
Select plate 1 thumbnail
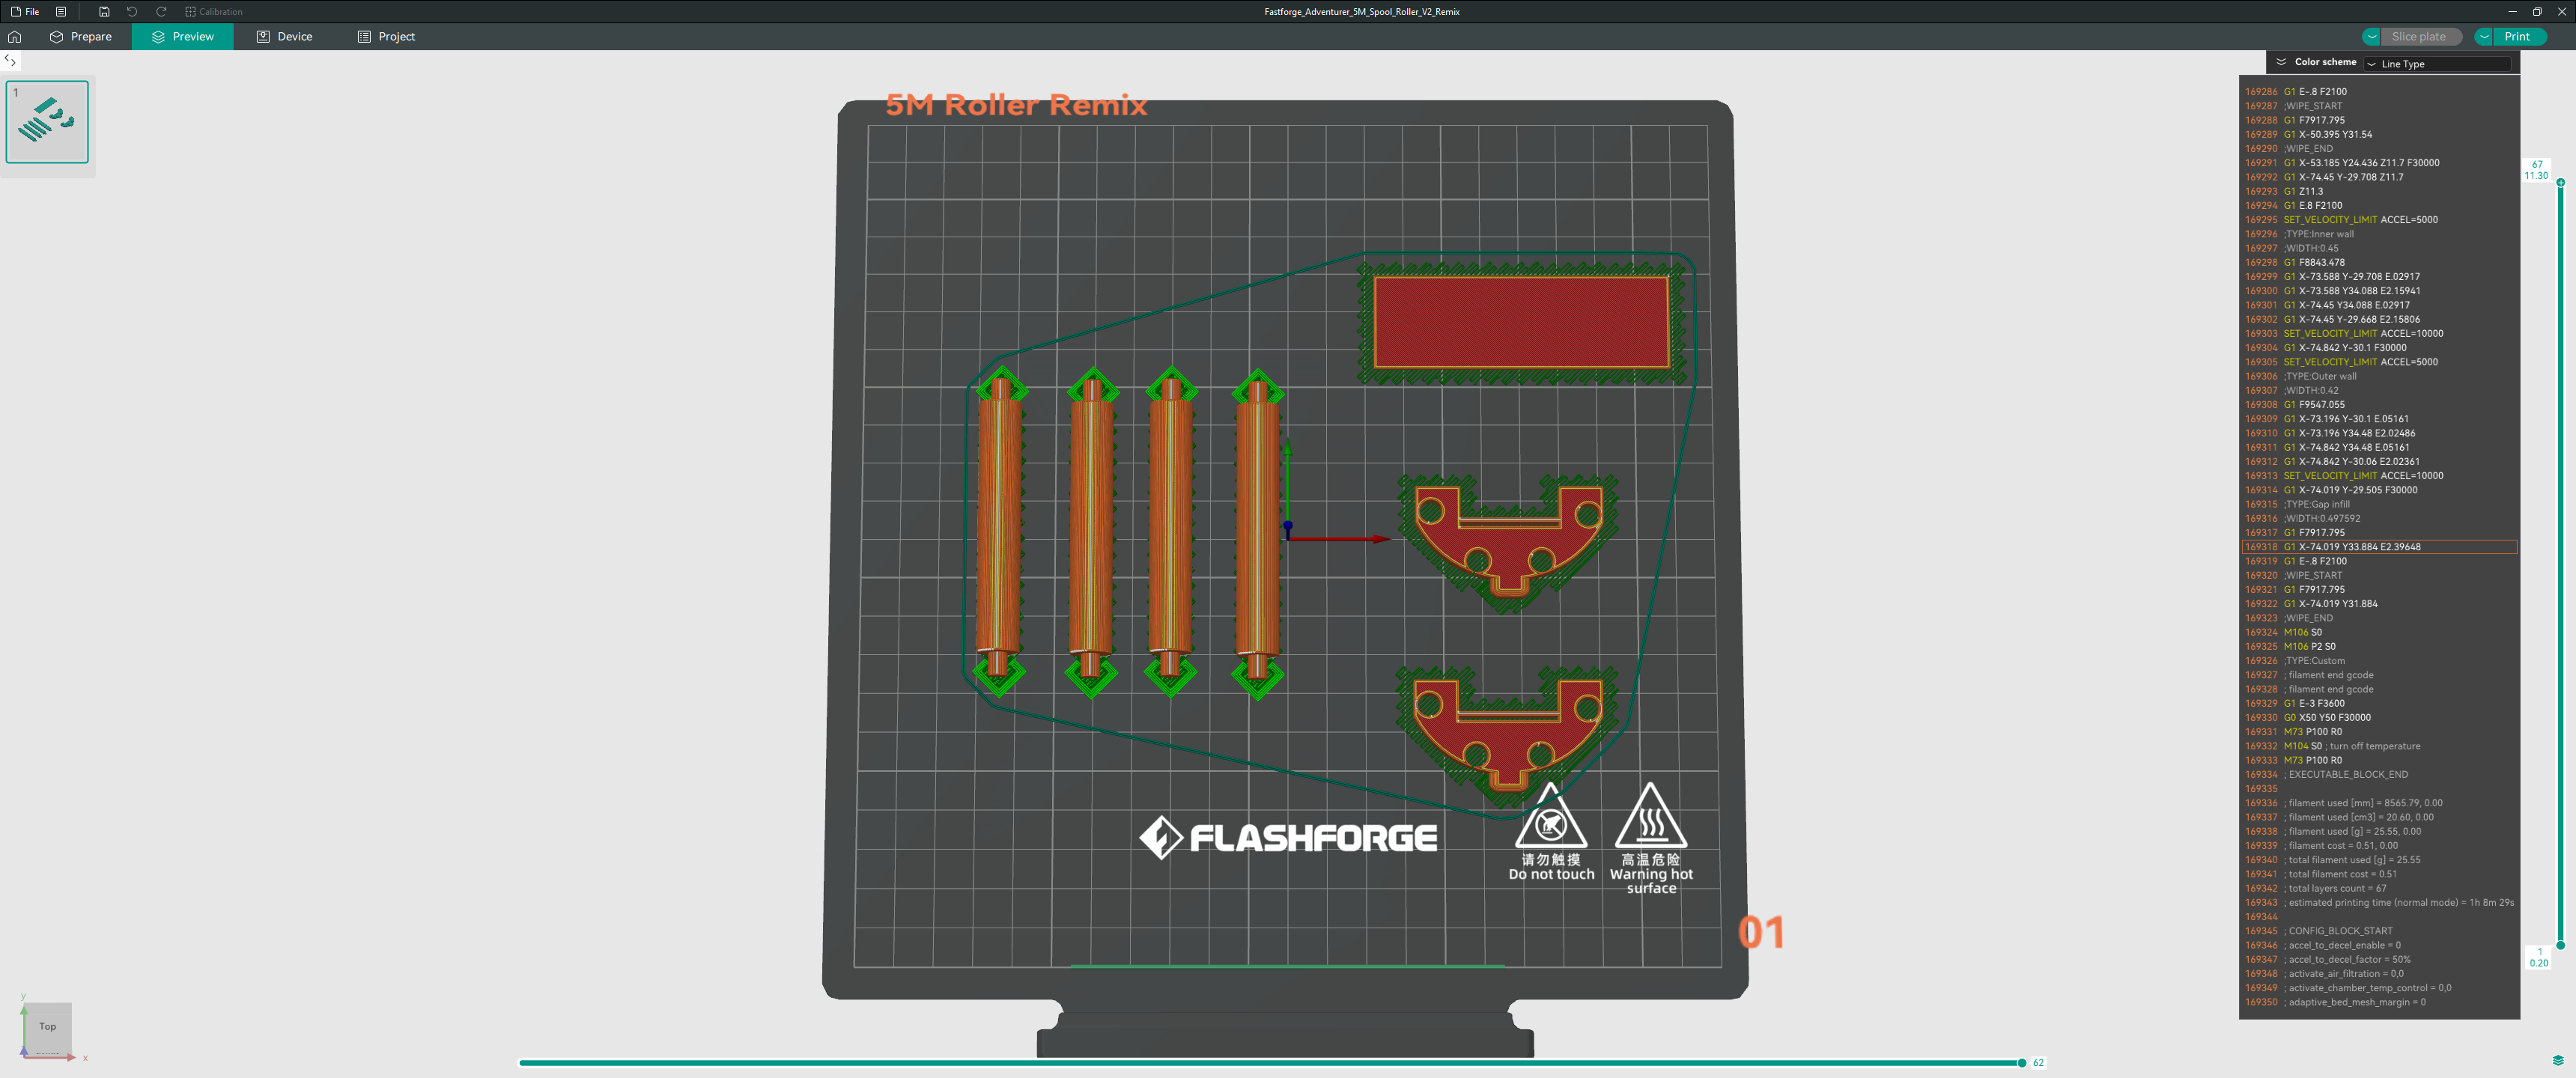pyautogui.click(x=47, y=122)
